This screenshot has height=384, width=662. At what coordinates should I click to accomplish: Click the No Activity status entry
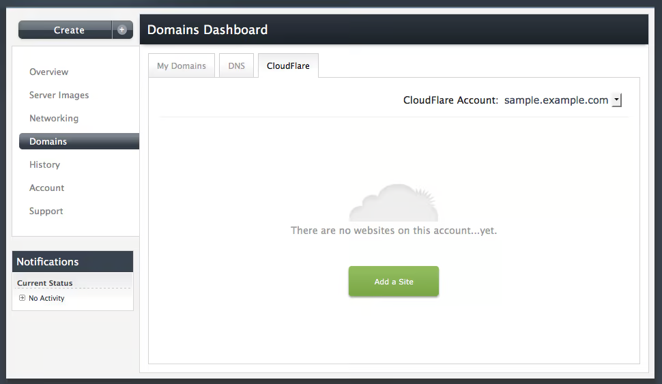click(46, 298)
